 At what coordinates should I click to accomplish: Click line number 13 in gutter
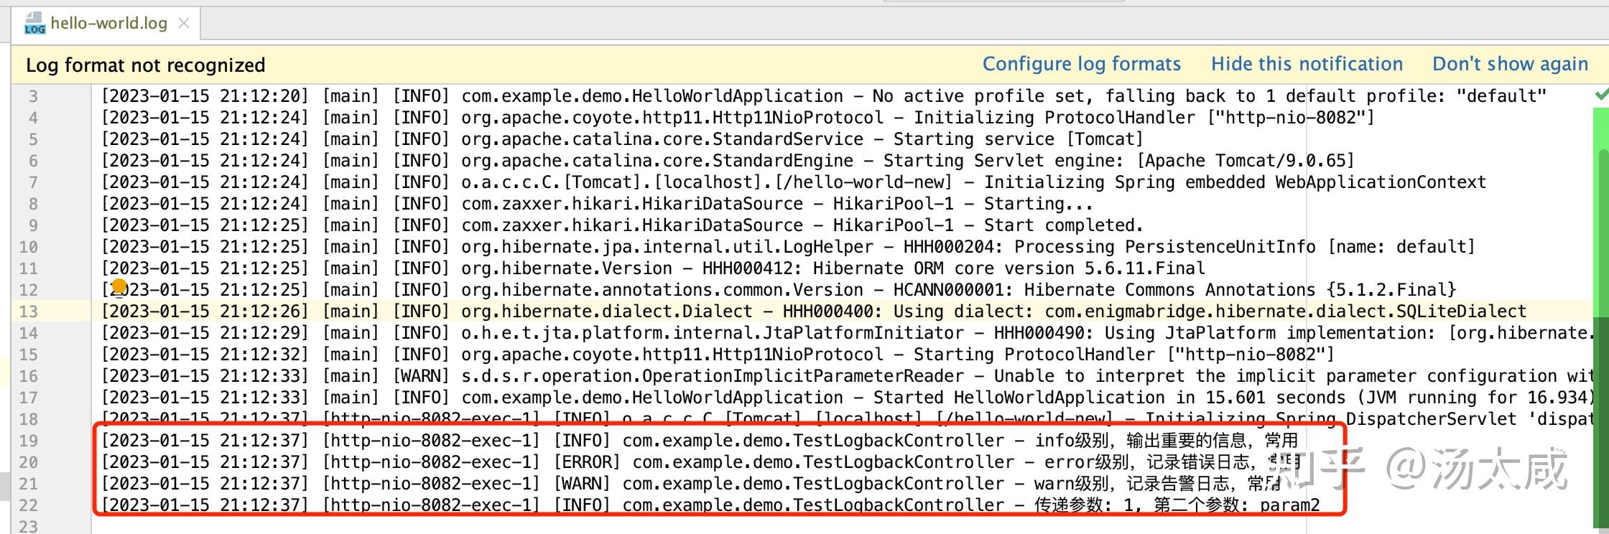[28, 311]
